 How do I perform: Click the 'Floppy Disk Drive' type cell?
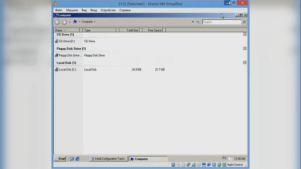click(x=95, y=55)
